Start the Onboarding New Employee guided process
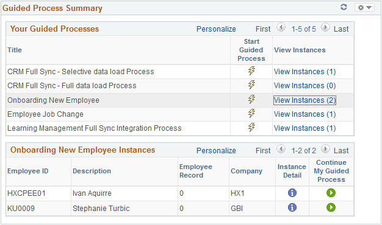The width and height of the screenshot is (382, 225). (251, 100)
